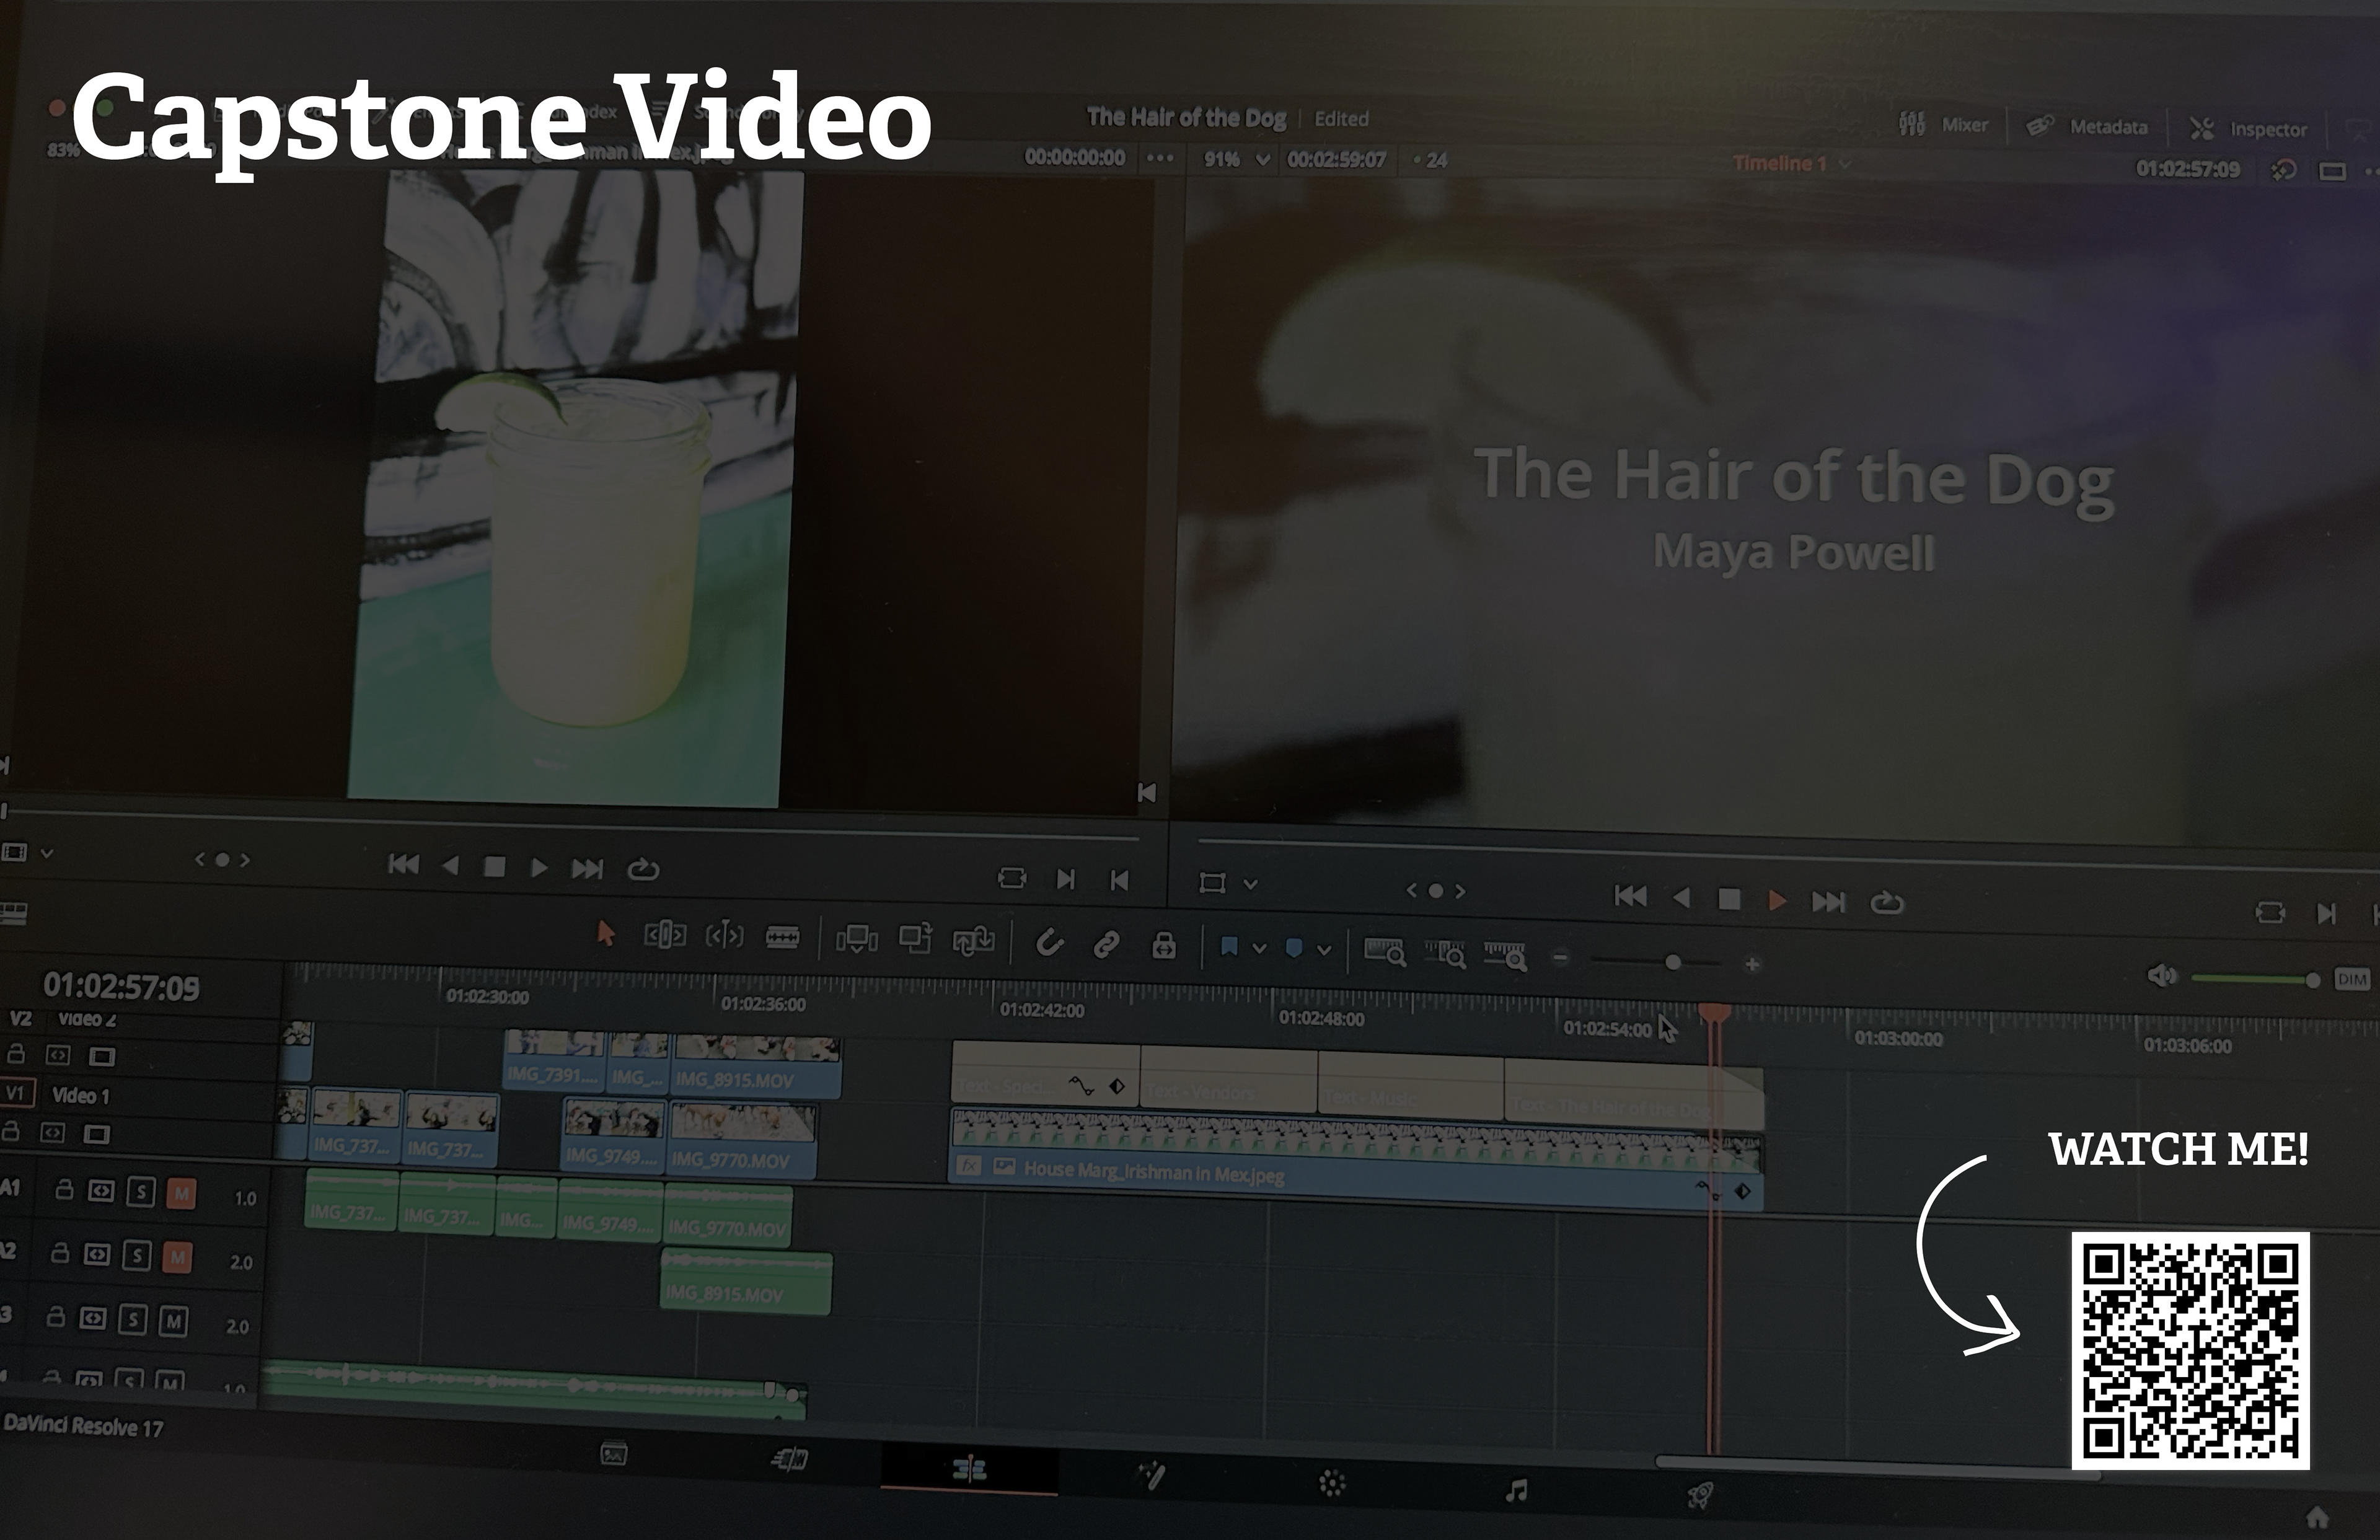Screen dimensions: 2380x1540
Task: Pick the Blade Edit Mode tool
Action: [x=782, y=937]
